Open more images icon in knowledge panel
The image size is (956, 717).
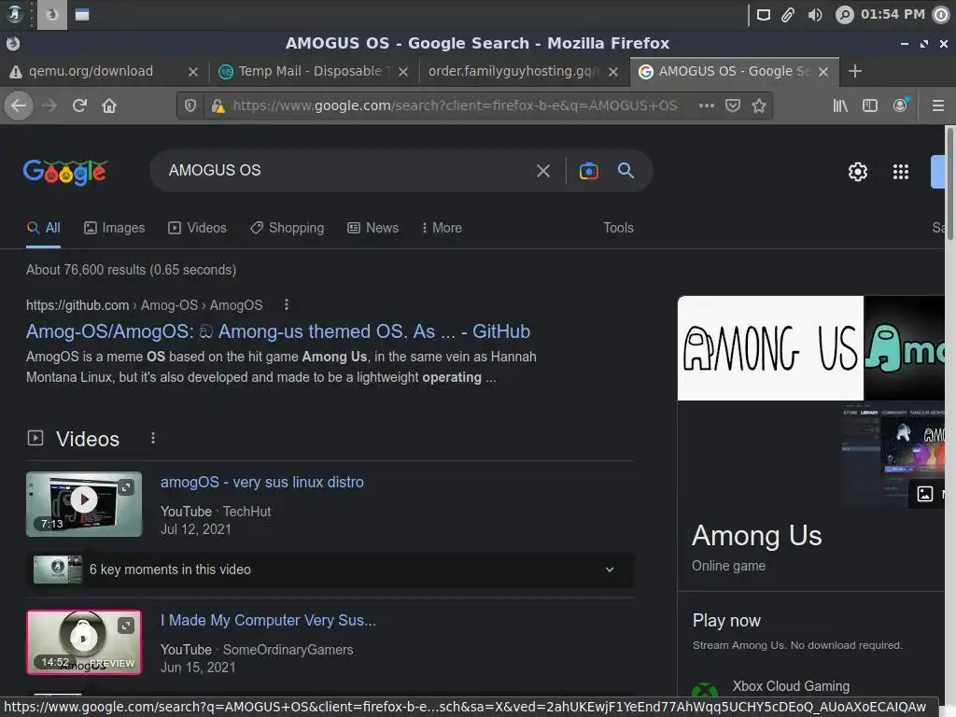click(x=925, y=494)
